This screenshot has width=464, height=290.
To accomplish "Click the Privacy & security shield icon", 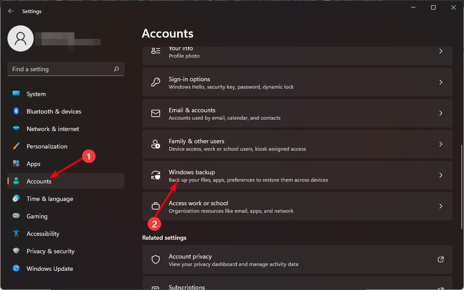I will 16,251.
